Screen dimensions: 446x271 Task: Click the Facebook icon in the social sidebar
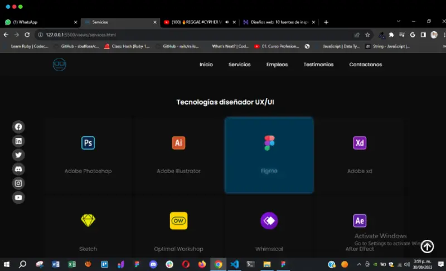point(18,127)
